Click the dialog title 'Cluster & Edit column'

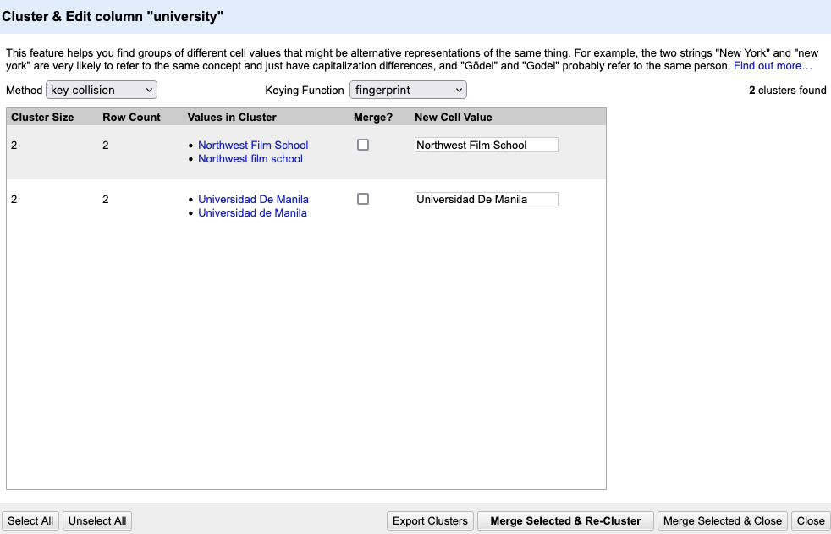[x=113, y=16]
